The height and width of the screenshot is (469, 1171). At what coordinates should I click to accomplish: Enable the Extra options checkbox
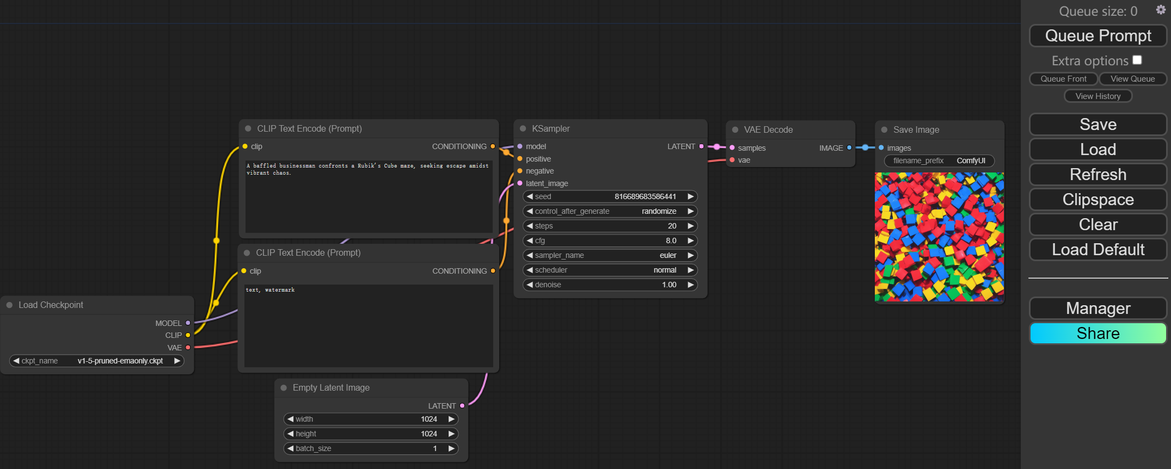(1137, 60)
